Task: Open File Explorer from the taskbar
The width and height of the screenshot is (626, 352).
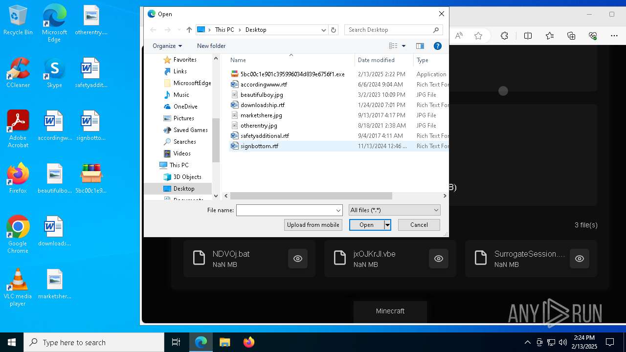Action: (224, 342)
